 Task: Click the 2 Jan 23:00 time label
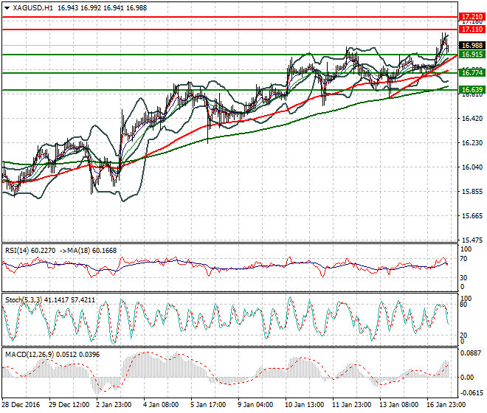point(114,405)
